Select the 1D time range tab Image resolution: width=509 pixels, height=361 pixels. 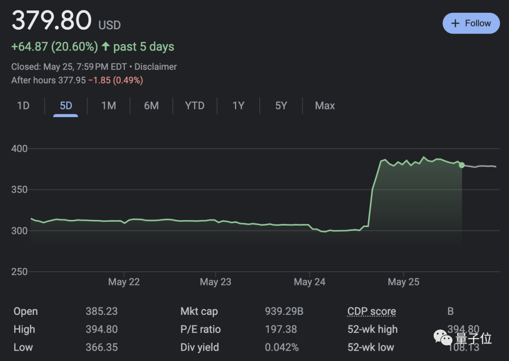point(23,106)
